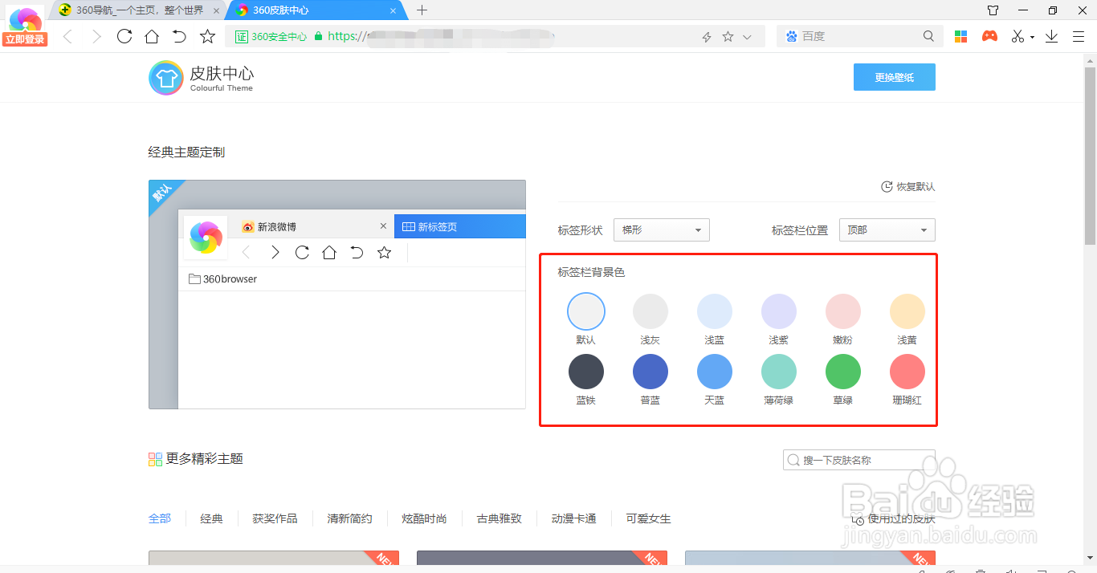
Task: Click the 360 browser avatar logo
Action: click(x=25, y=20)
